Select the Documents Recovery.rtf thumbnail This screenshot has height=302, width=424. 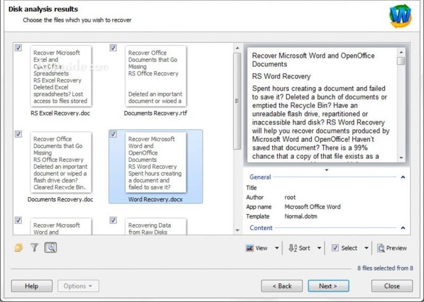156,76
